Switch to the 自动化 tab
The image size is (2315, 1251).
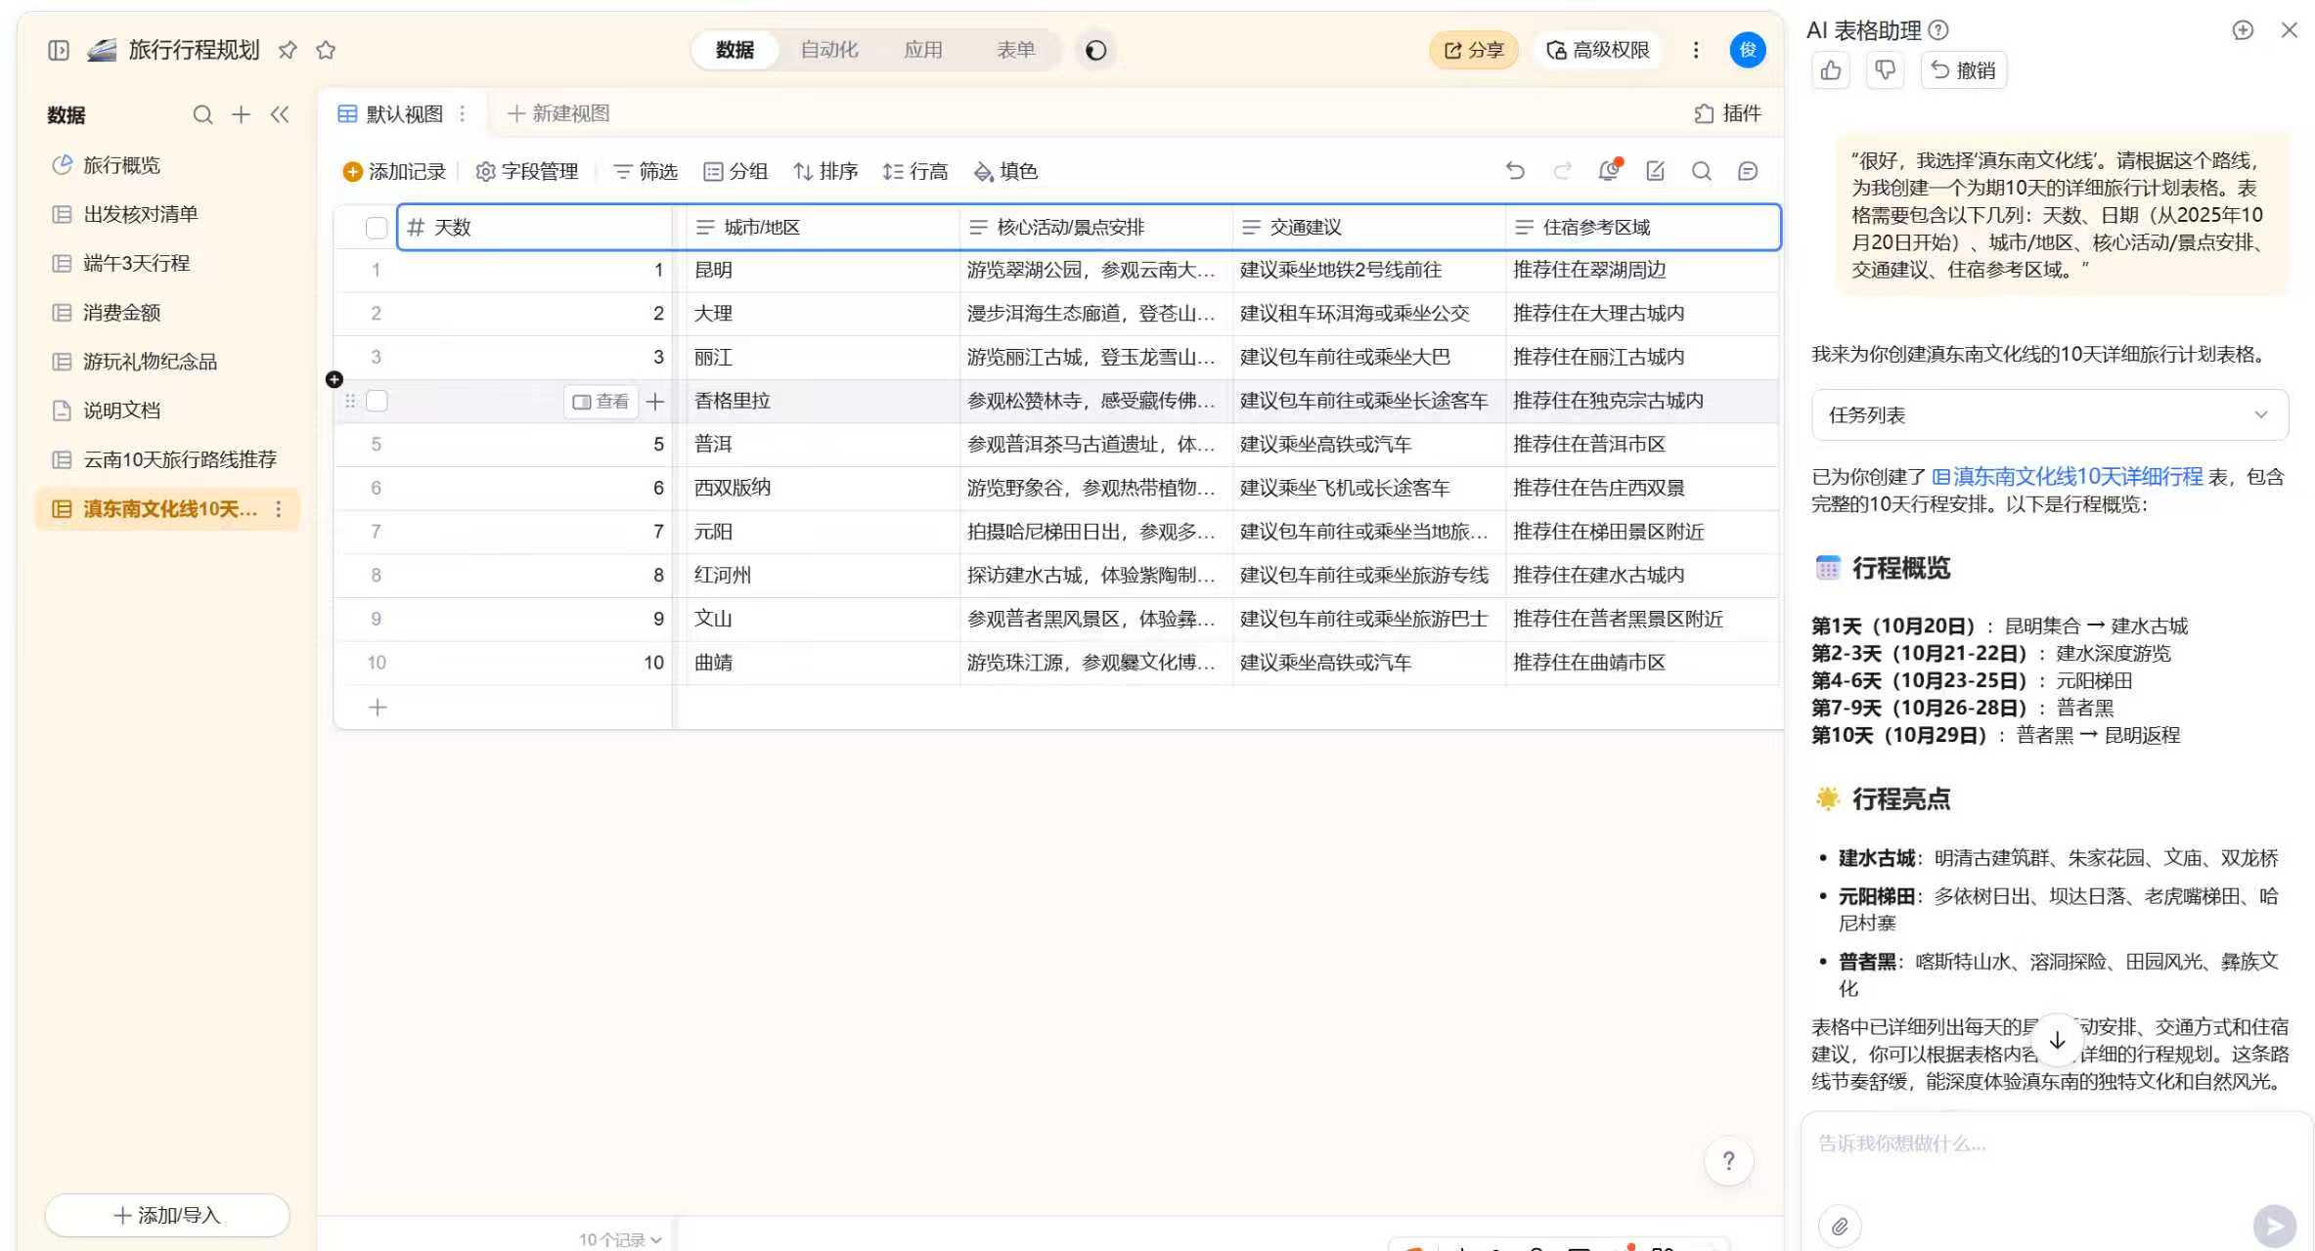828,50
